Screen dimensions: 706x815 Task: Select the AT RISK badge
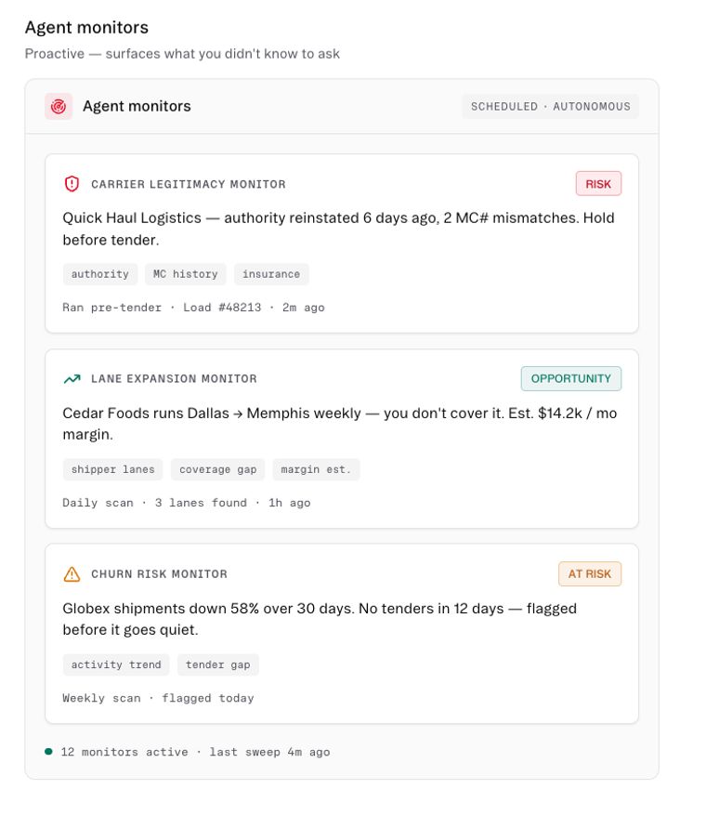click(x=590, y=573)
